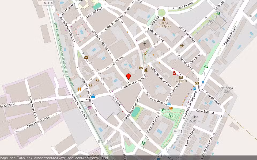Click the M-113 road shield

(178, 131)
